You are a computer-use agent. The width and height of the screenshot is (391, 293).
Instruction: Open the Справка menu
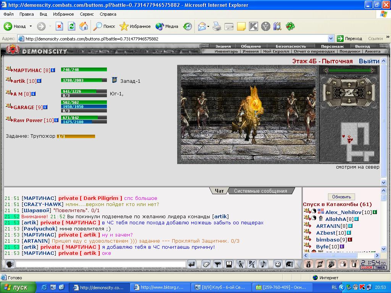click(x=108, y=14)
